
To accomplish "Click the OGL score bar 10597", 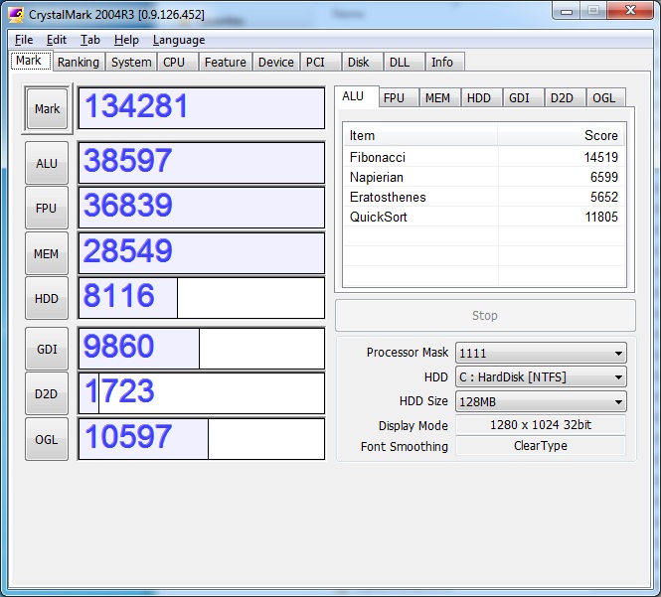I will pyautogui.click(x=202, y=439).
